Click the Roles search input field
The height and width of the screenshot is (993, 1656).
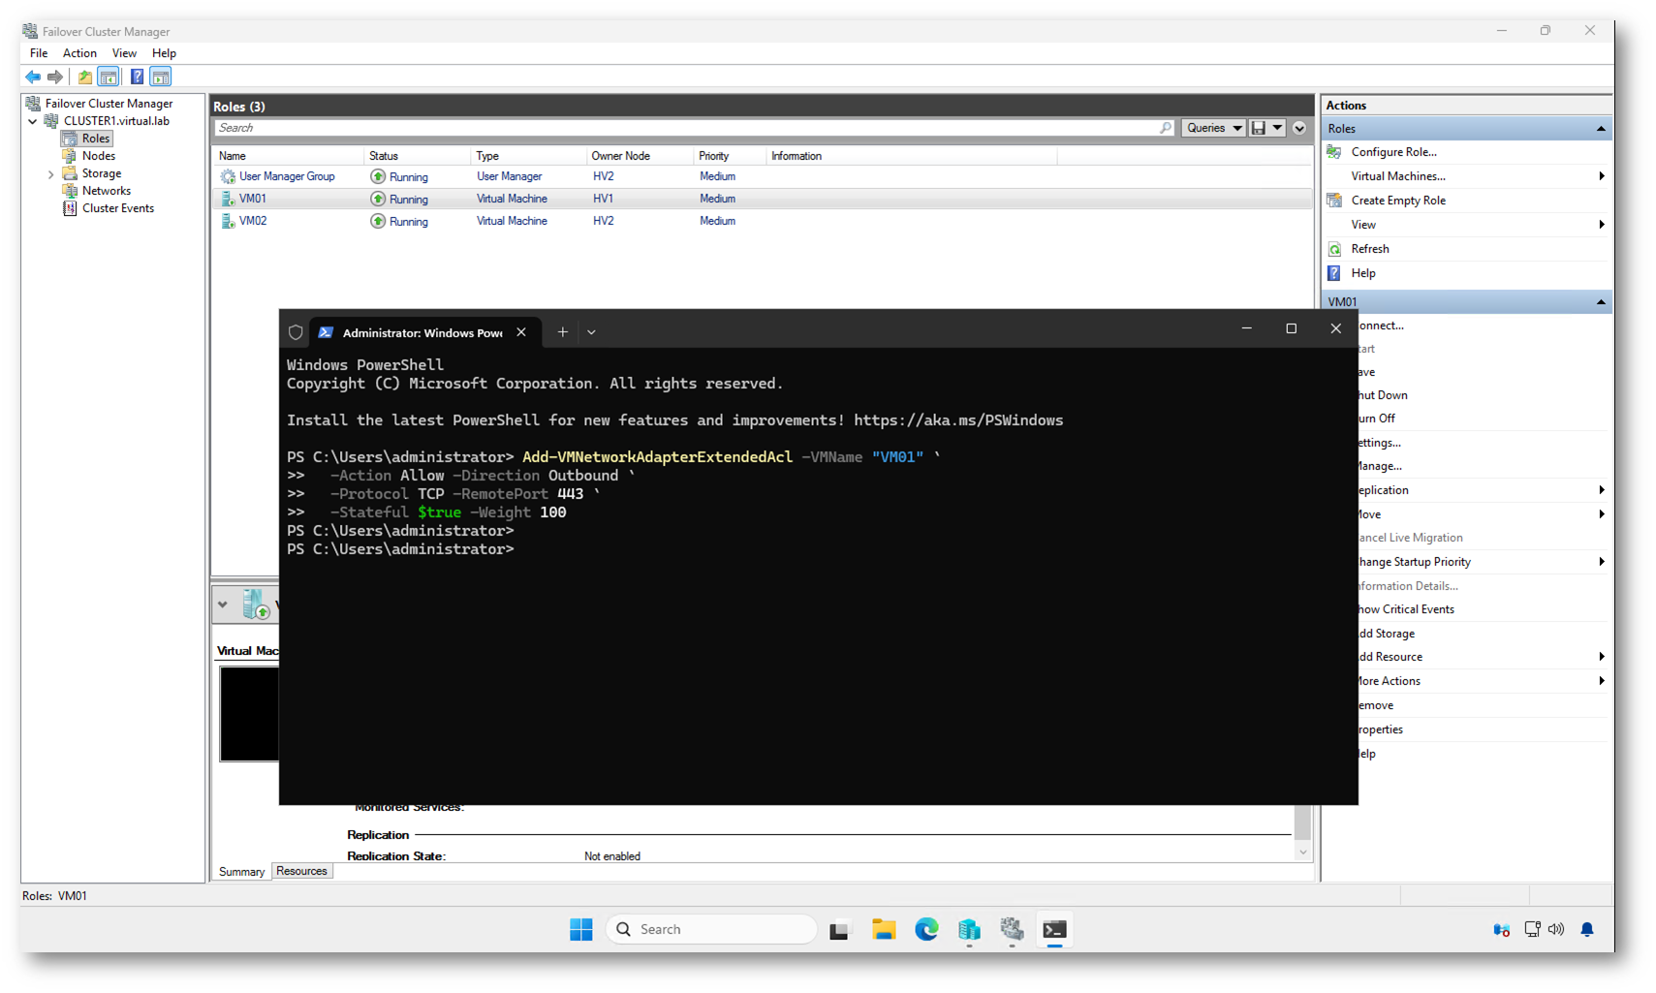(x=678, y=128)
